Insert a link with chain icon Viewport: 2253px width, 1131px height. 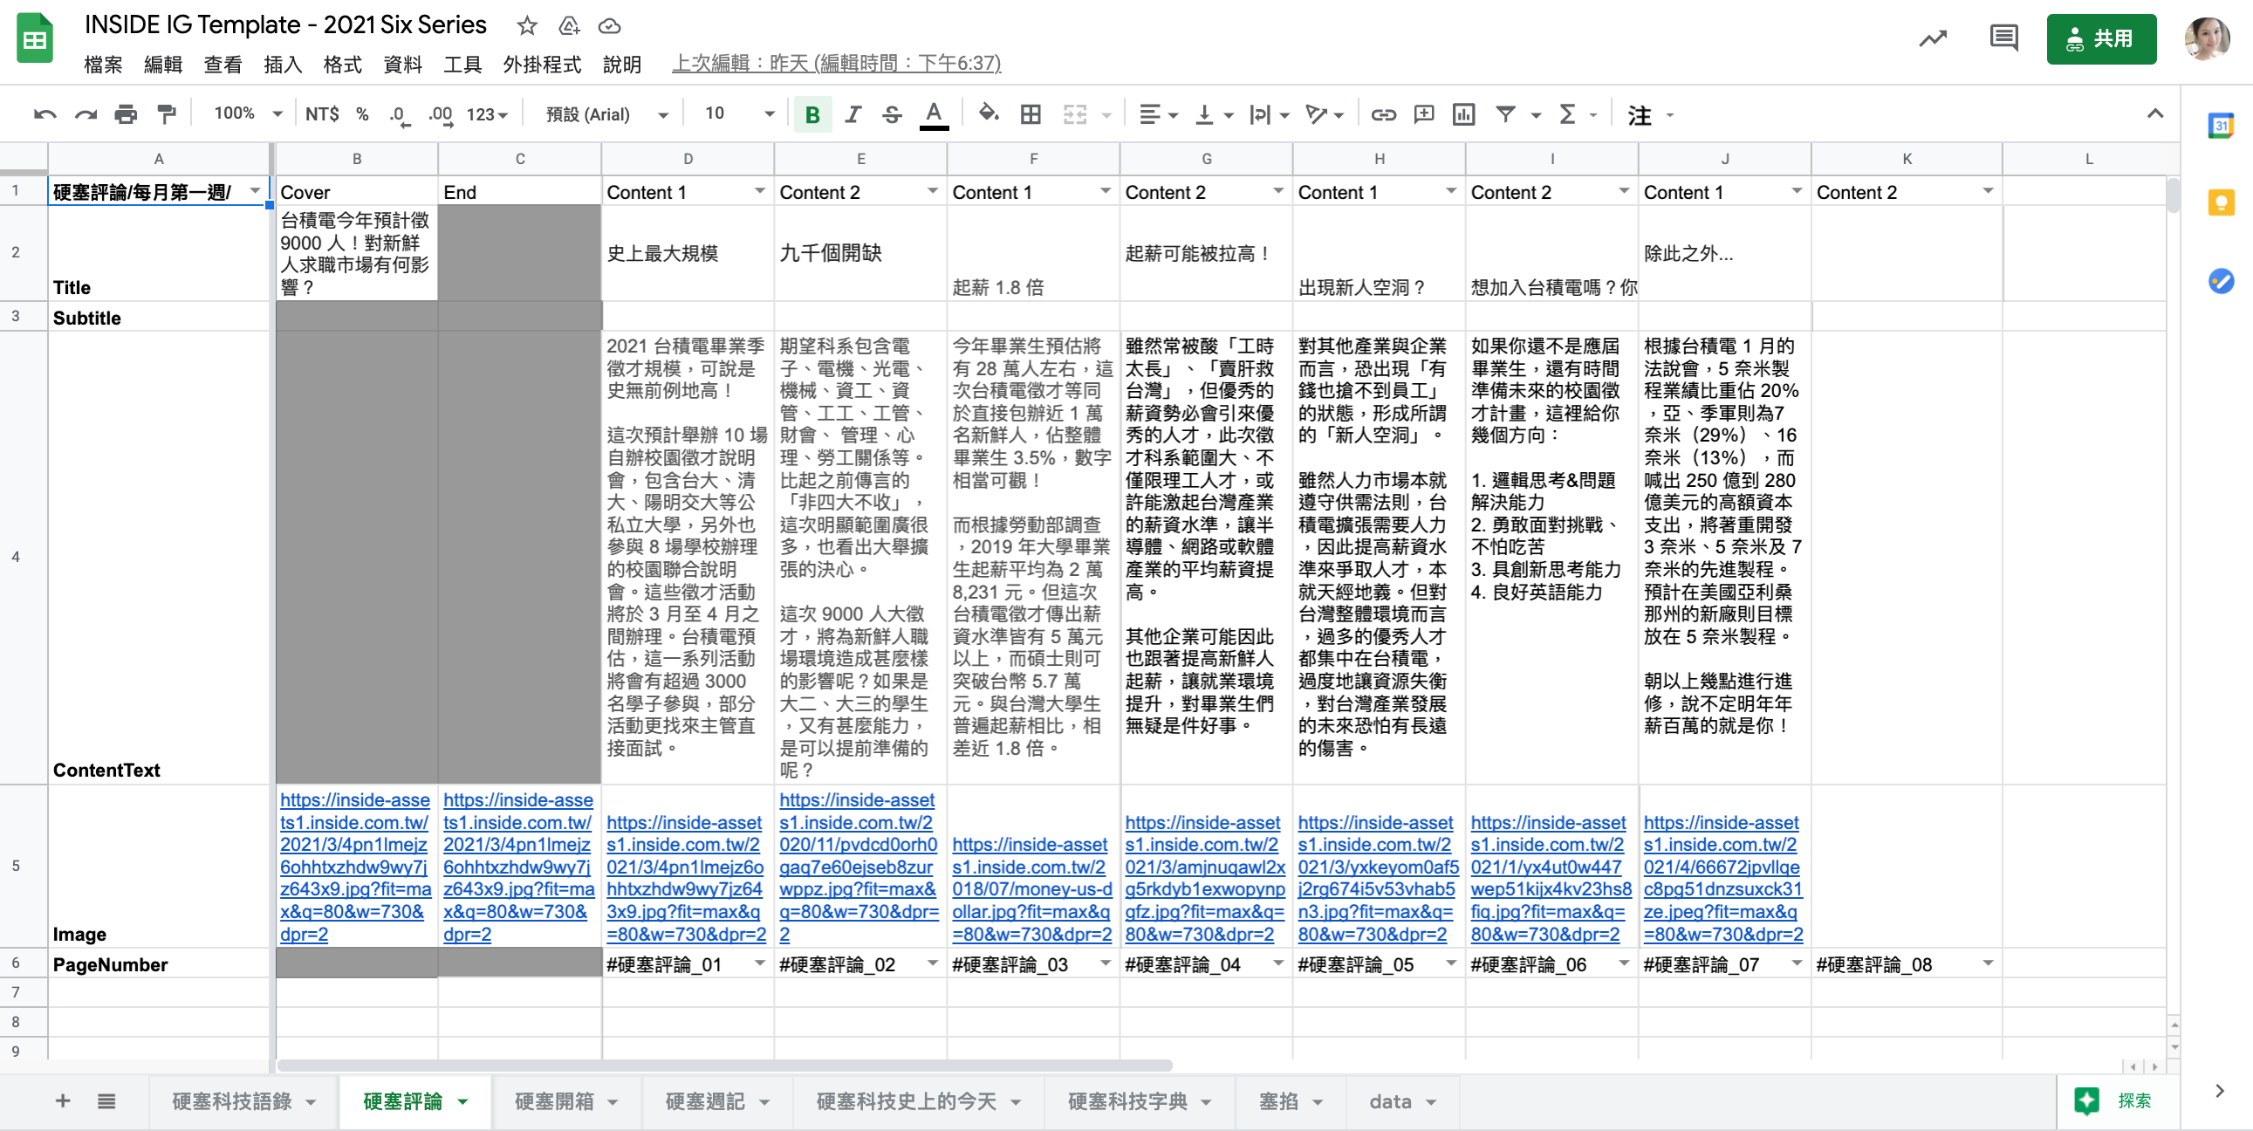pos(1382,114)
